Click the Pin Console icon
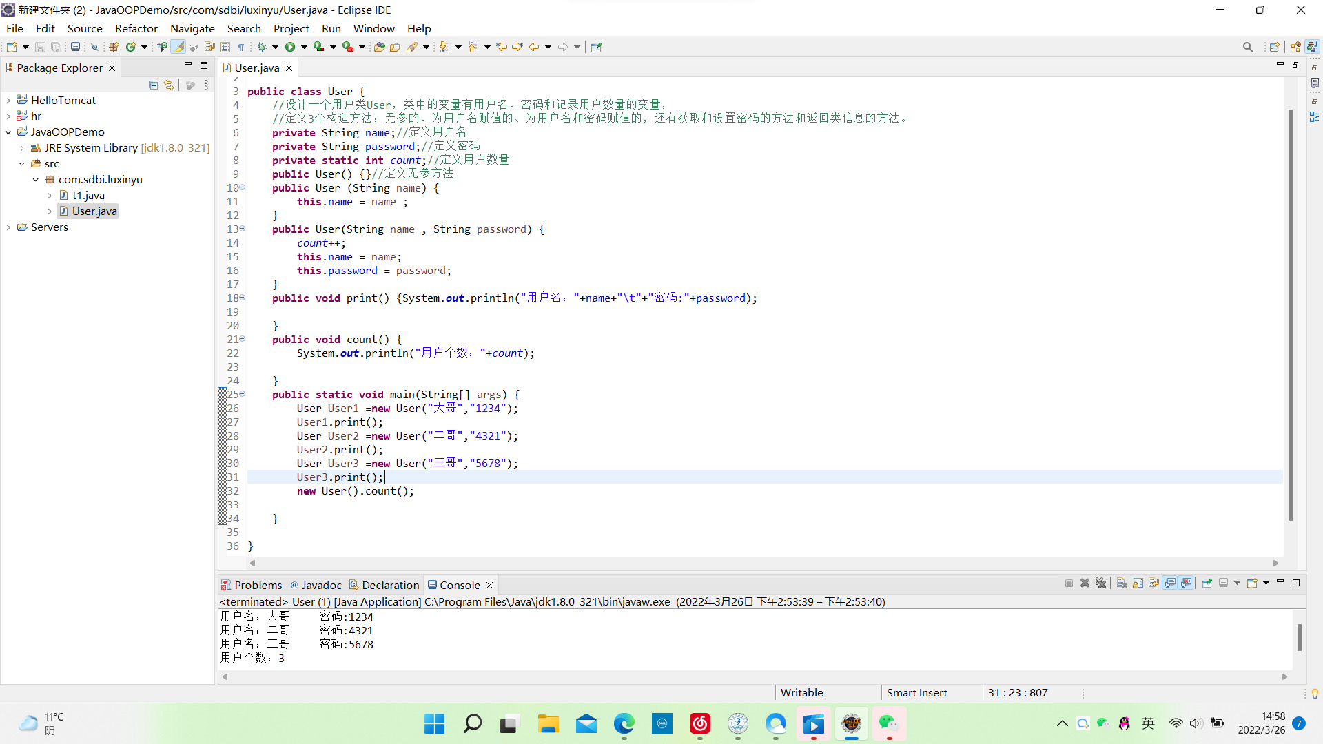 click(x=1207, y=583)
